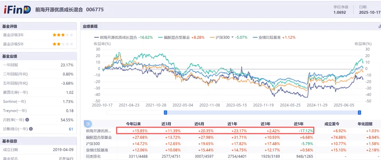This screenshot has height=160, width=381.
Task: Click the 基金业绩 section header
Action: (x=10, y=56)
